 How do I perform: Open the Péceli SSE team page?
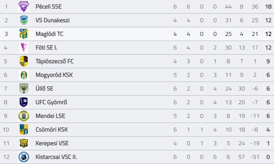point(48,6)
